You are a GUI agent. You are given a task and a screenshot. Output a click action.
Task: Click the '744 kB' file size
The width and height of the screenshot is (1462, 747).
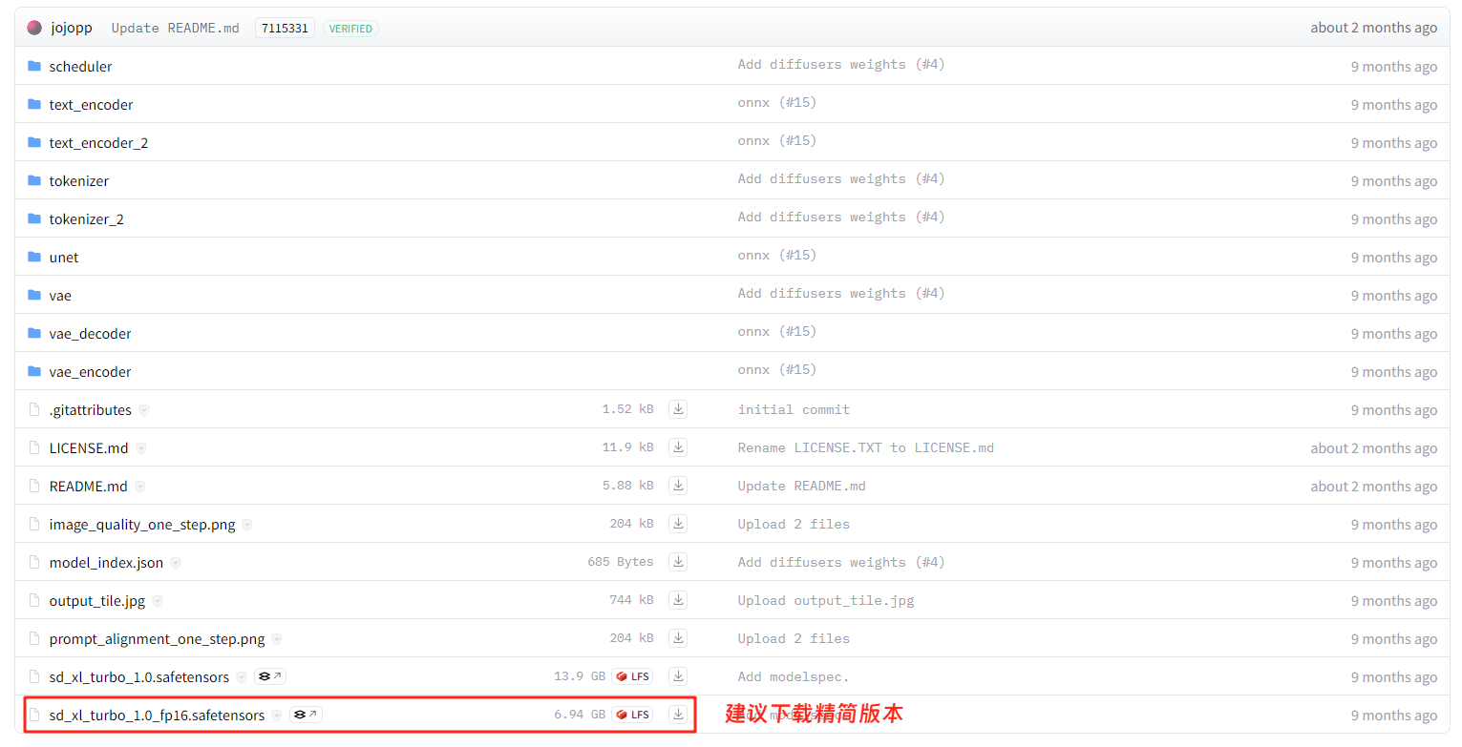click(631, 600)
